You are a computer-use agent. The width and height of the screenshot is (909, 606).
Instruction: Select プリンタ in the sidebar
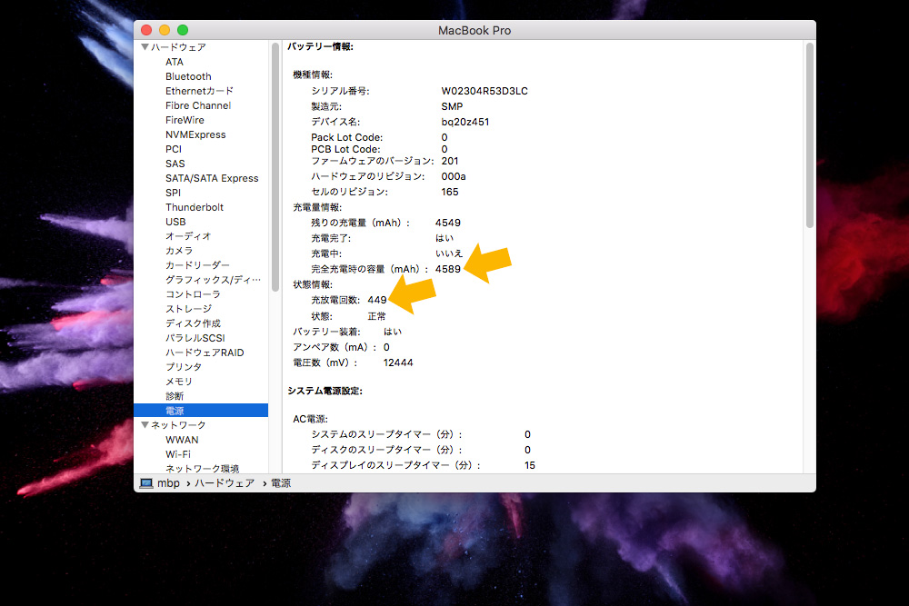[x=184, y=367]
